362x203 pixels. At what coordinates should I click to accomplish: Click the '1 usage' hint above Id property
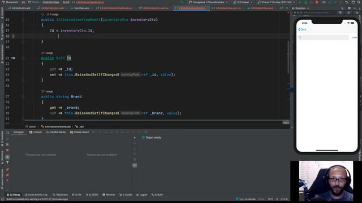click(48, 53)
